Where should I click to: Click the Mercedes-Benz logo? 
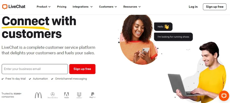[53, 95]
